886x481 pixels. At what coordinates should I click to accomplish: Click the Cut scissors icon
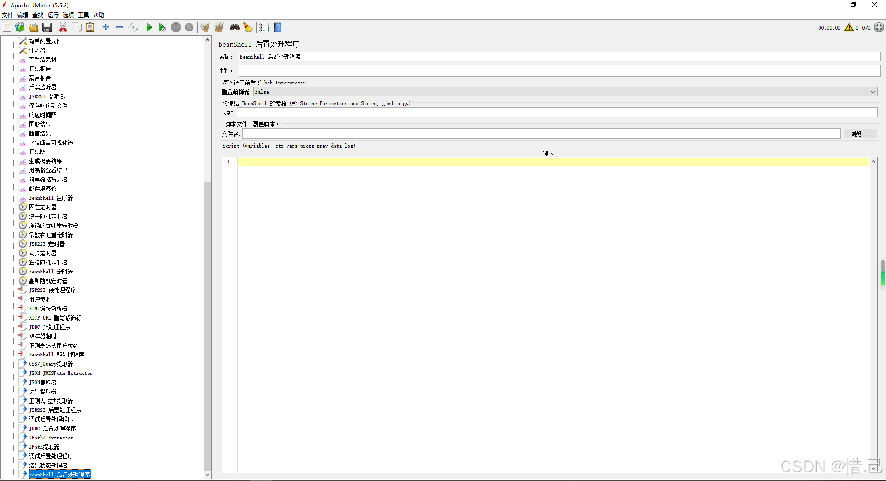click(63, 28)
